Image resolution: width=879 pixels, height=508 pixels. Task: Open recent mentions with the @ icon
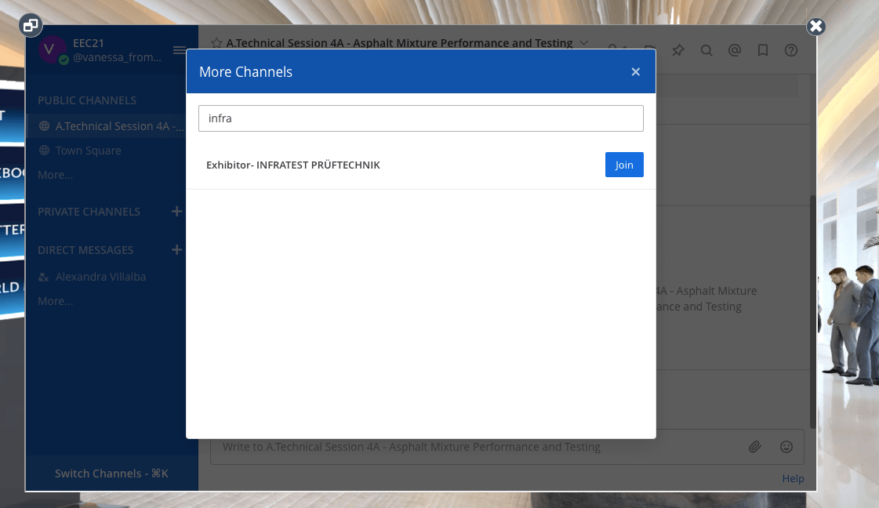click(735, 50)
